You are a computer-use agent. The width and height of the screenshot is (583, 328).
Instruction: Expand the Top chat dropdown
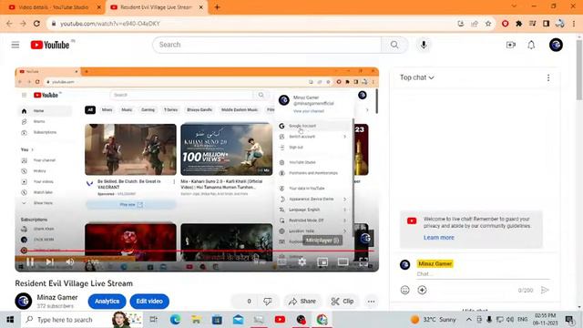[x=417, y=77]
